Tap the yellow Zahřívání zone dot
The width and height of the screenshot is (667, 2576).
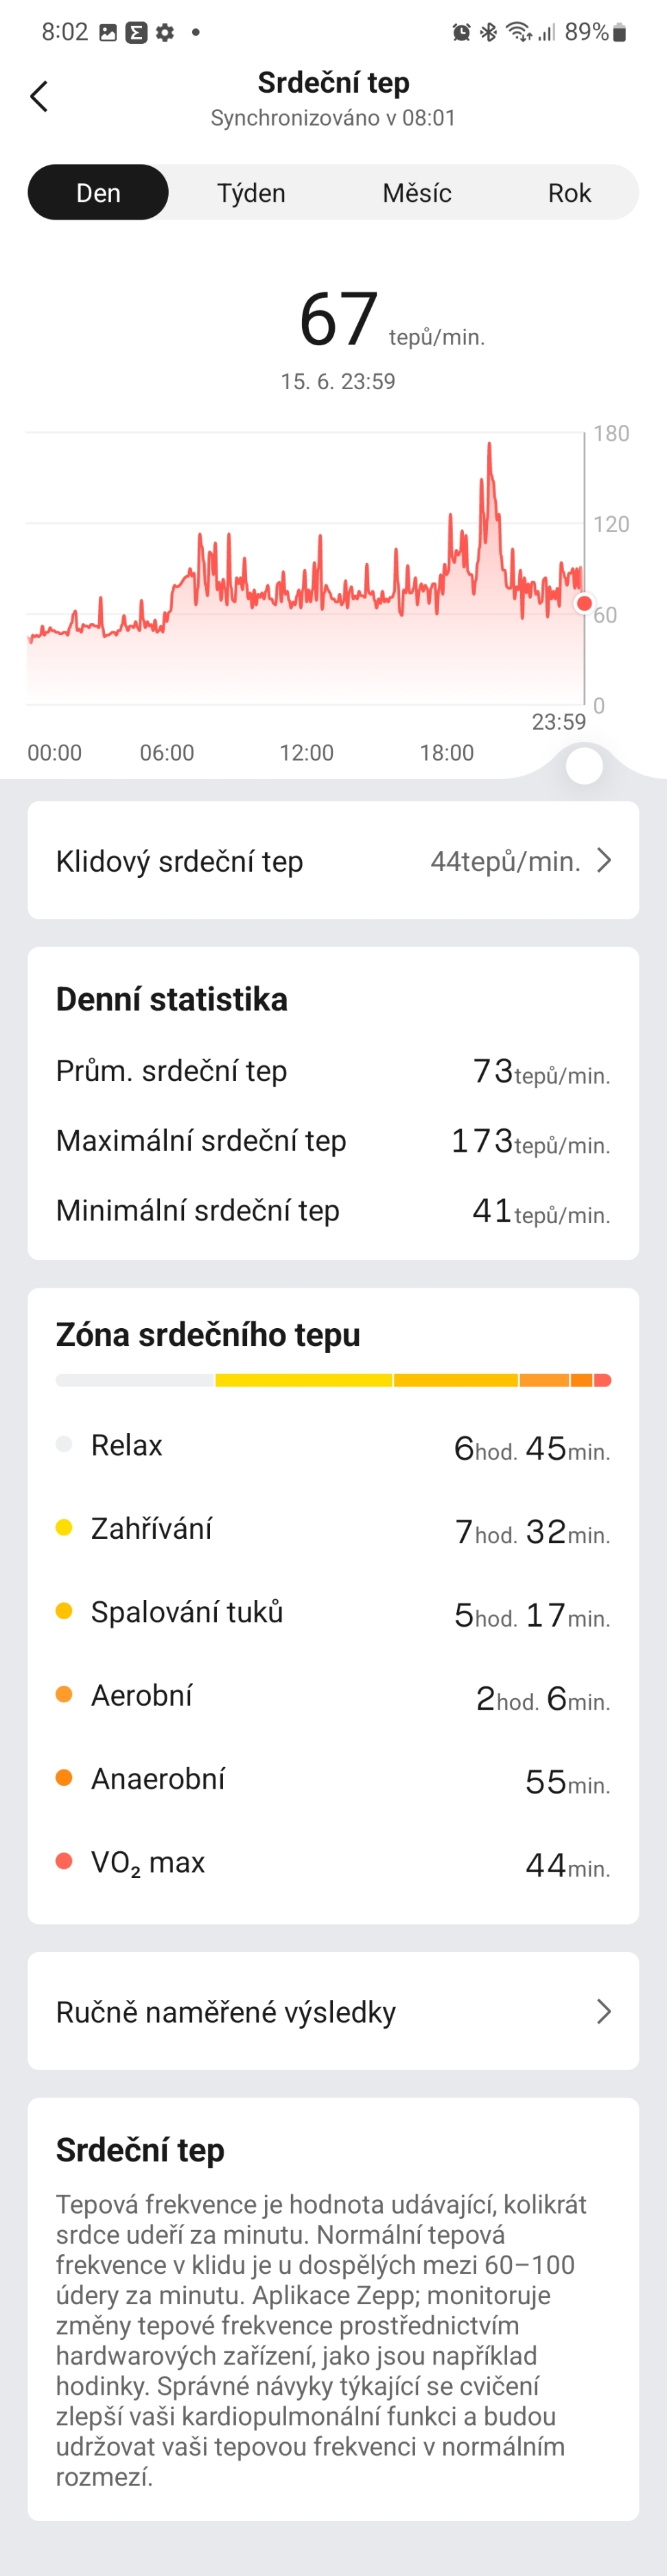tap(63, 1528)
